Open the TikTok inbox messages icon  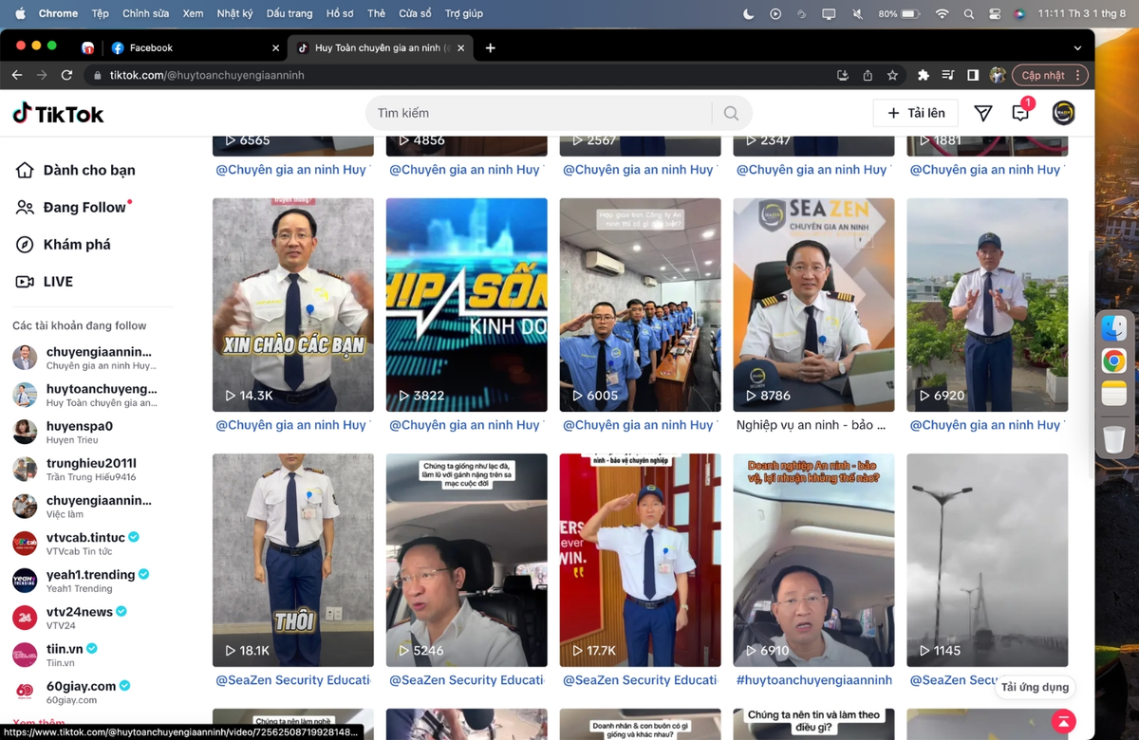[x=1020, y=113]
